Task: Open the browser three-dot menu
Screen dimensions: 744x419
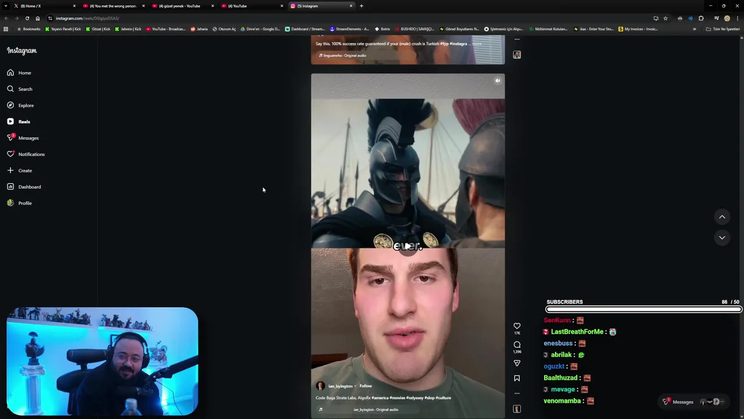Action: point(738,18)
